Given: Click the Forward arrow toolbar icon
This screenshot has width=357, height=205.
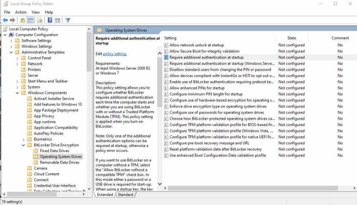Looking at the screenshot, I should click(13, 20).
